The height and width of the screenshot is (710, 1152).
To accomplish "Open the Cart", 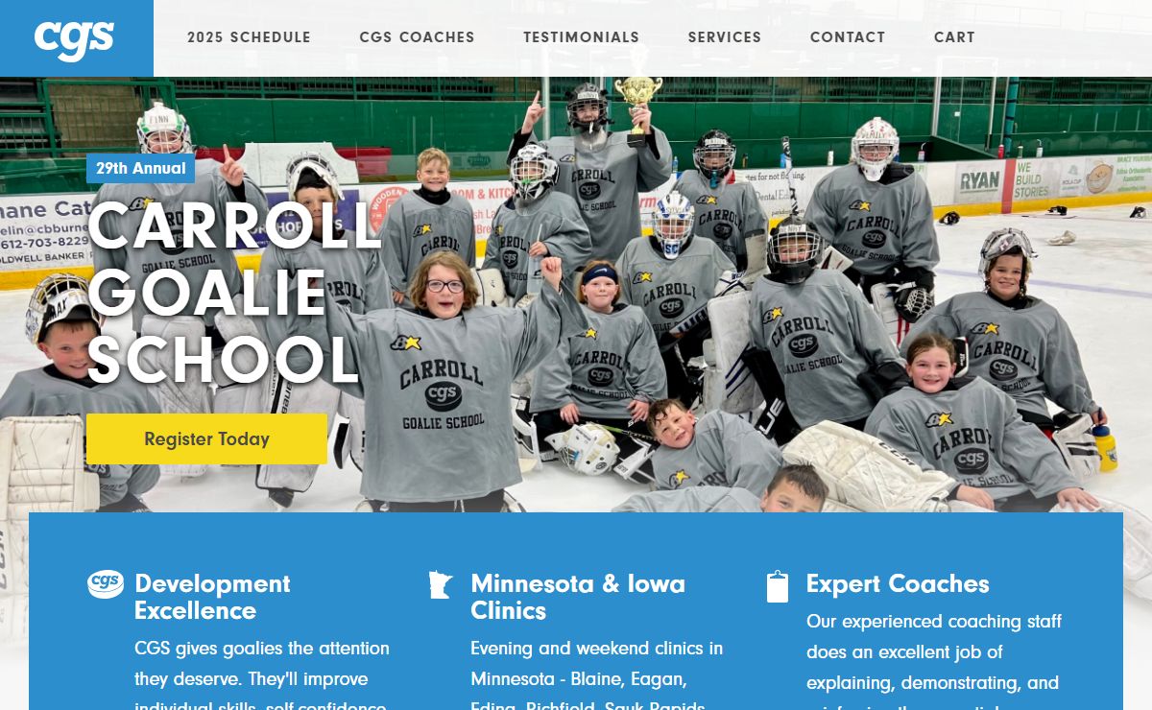I will (x=954, y=37).
